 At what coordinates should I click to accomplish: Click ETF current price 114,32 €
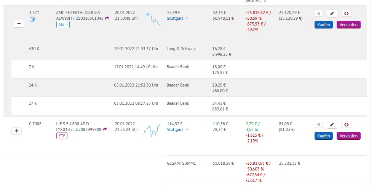(x=175, y=124)
